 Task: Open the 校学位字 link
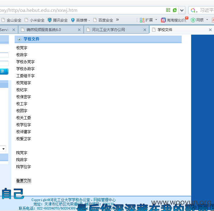[x=23, y=125]
